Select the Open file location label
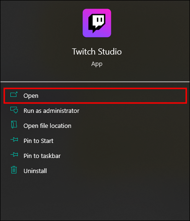190x221 pixels. coord(47,126)
